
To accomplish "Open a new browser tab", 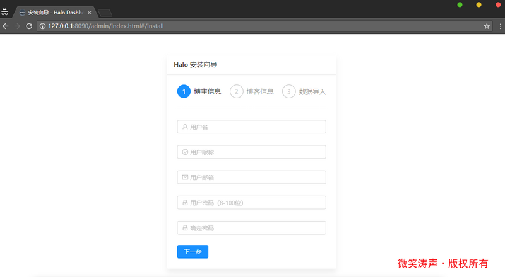I will click(x=105, y=13).
